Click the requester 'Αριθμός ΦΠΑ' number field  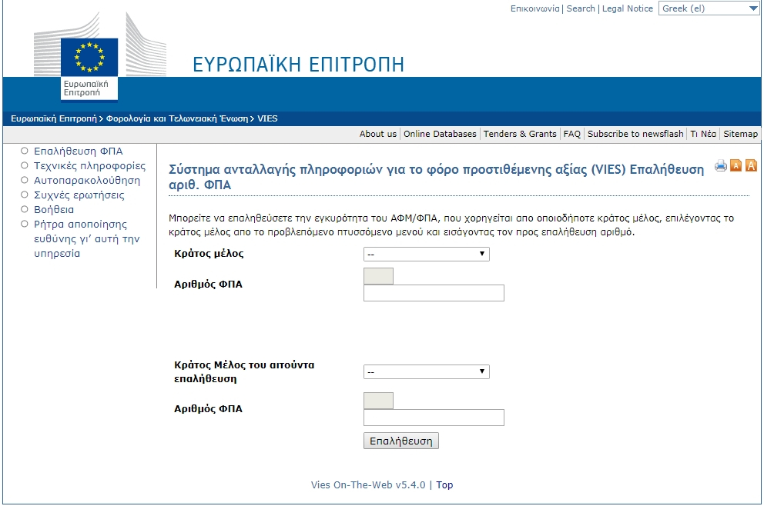point(434,418)
